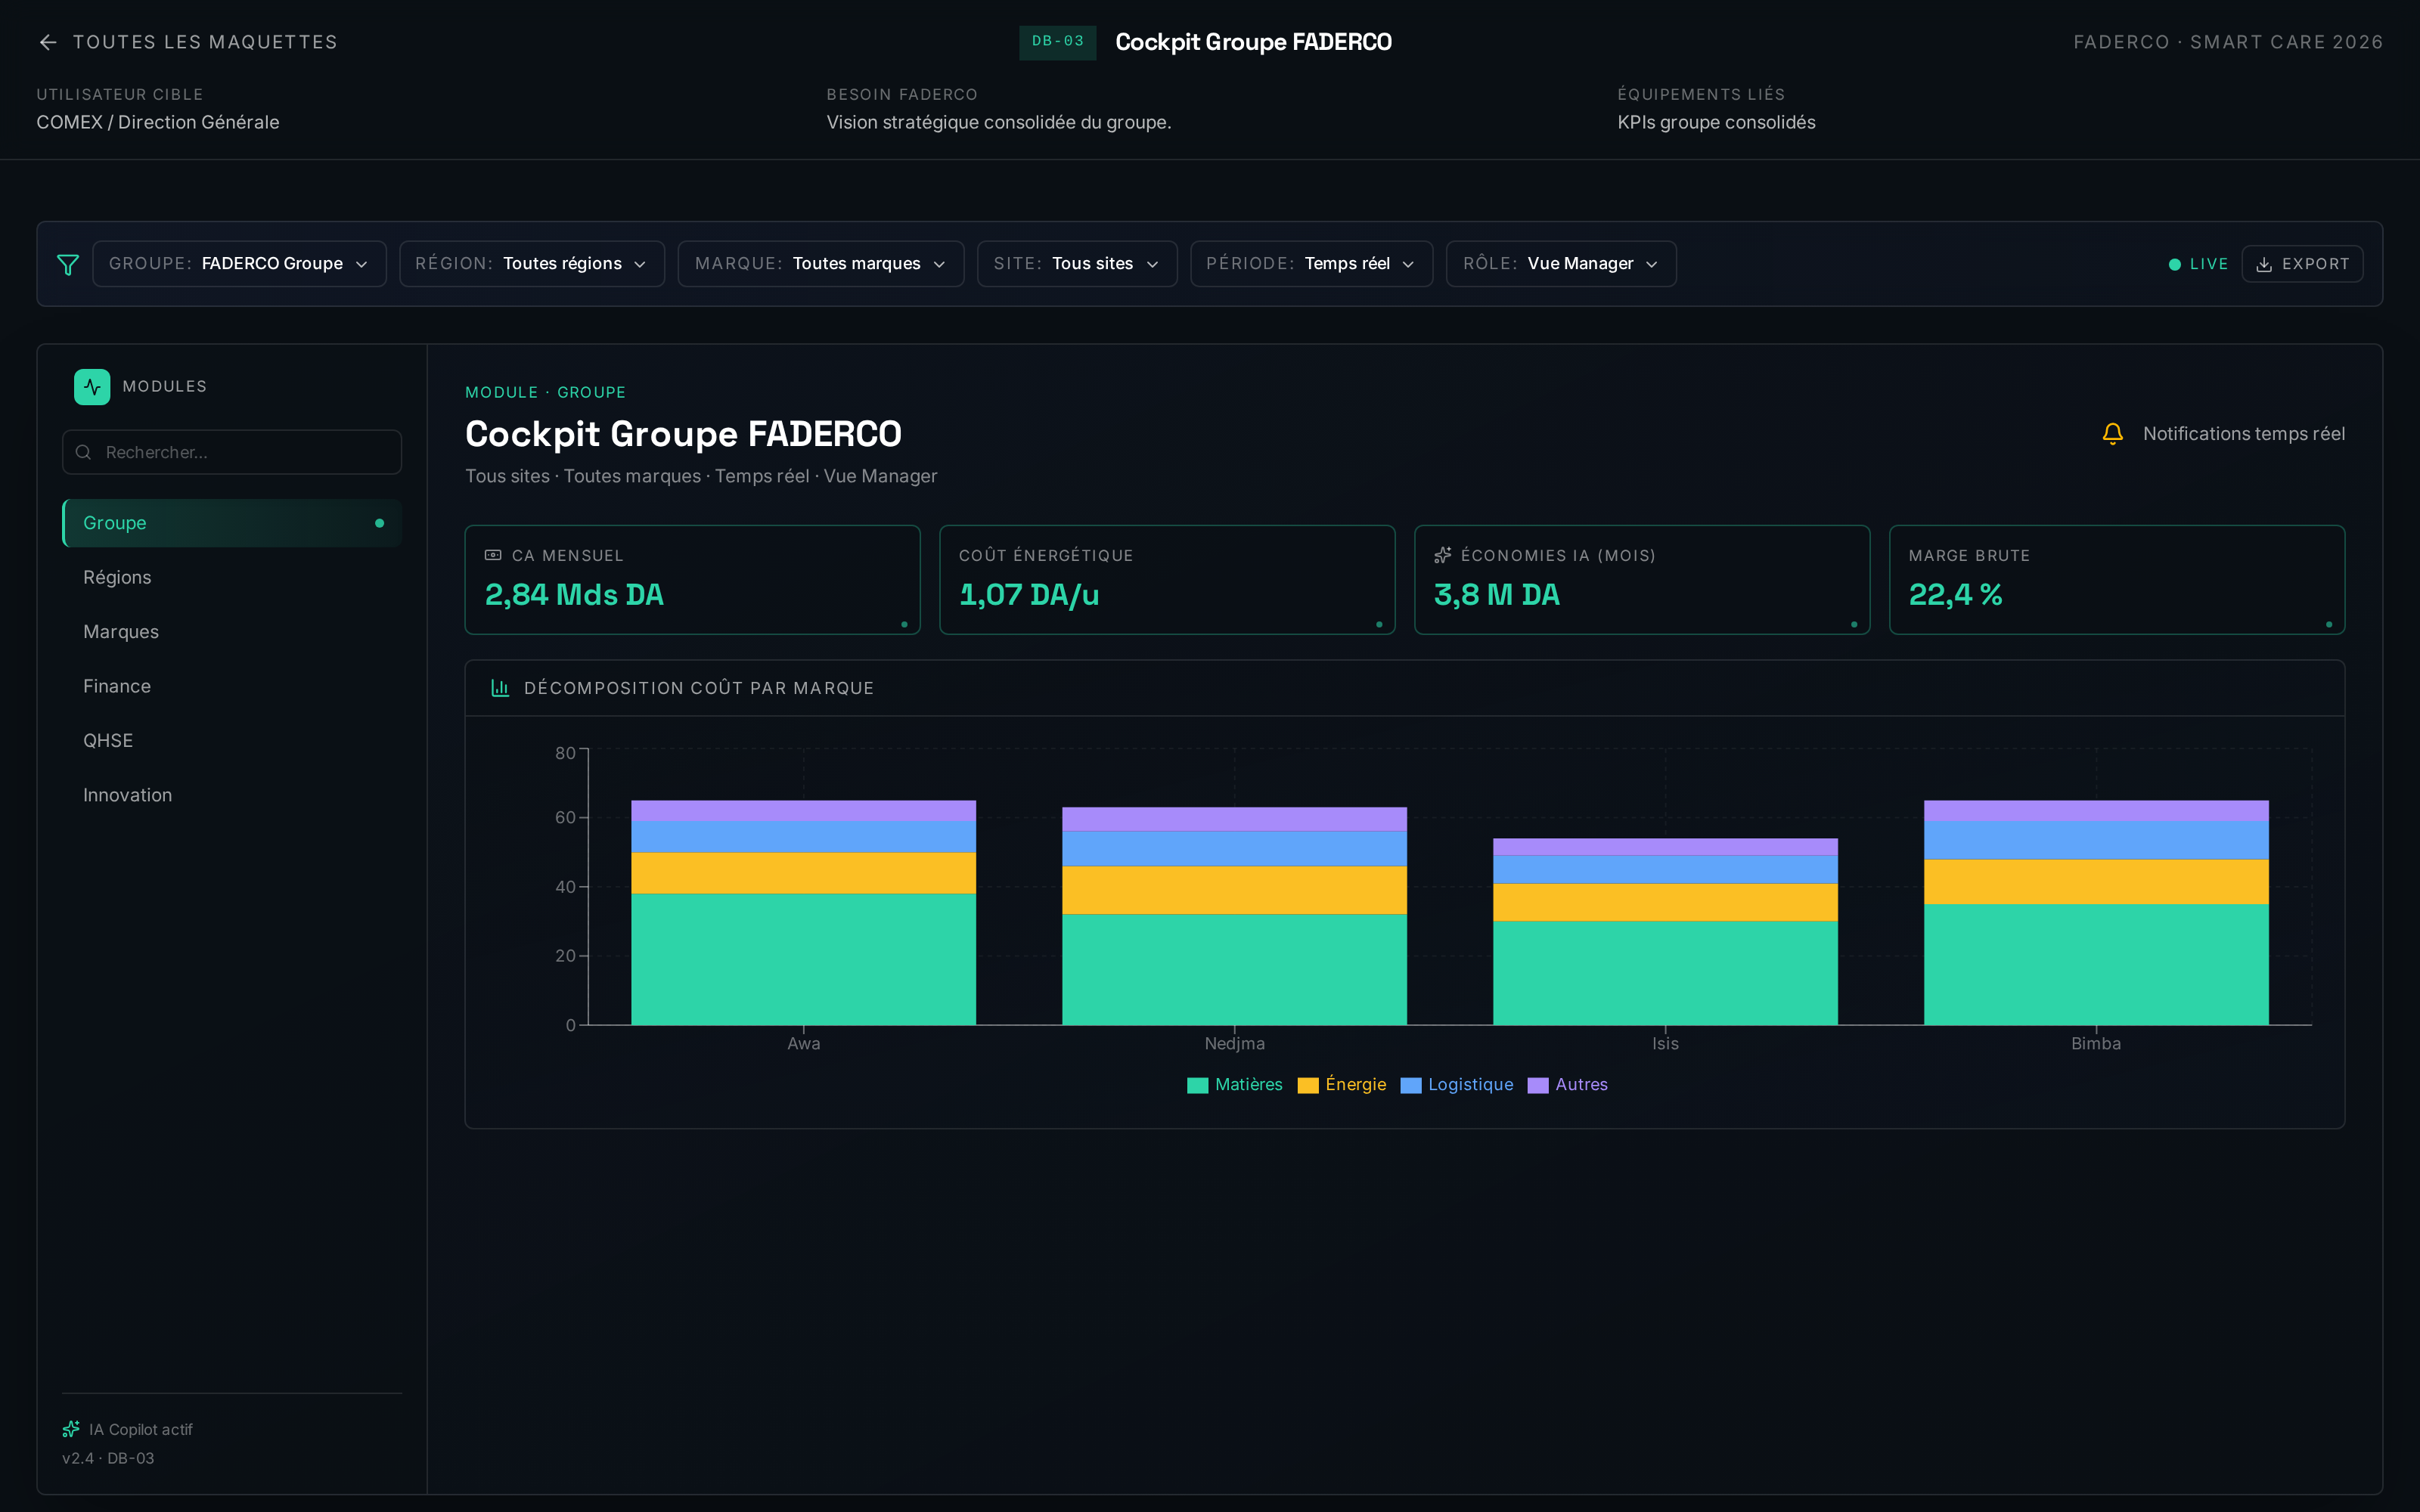
Task: Toggle the Logistique legend series
Action: click(x=1456, y=1085)
